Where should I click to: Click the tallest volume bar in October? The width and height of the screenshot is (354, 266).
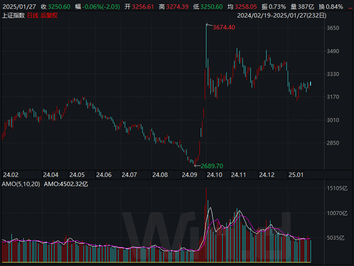point(206,225)
